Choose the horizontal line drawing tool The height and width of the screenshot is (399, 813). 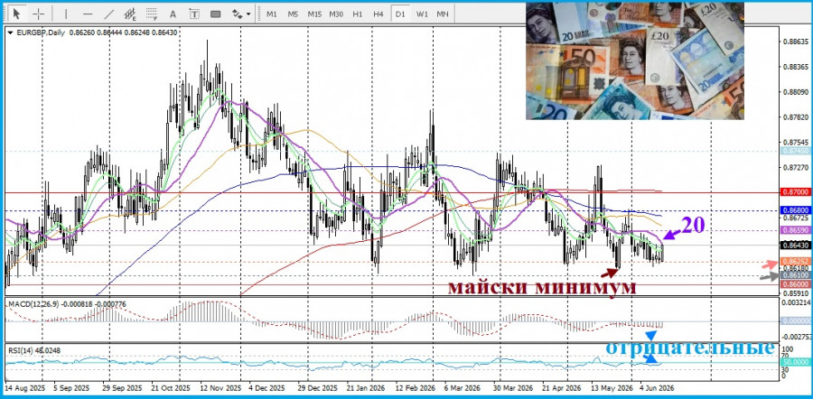(88, 14)
